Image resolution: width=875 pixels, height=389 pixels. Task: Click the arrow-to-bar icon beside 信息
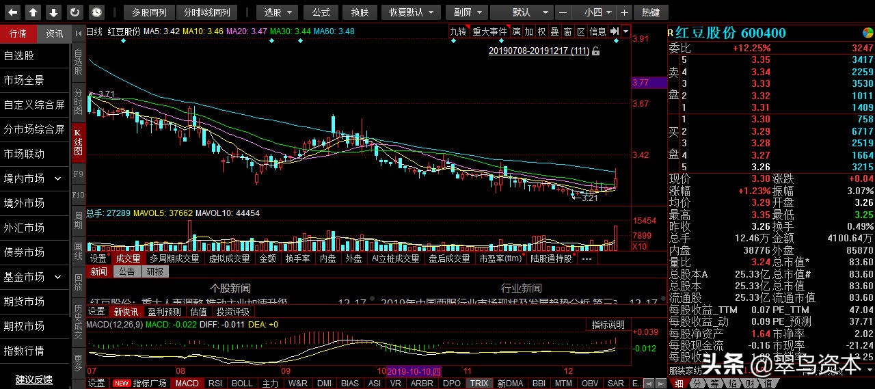point(614,31)
